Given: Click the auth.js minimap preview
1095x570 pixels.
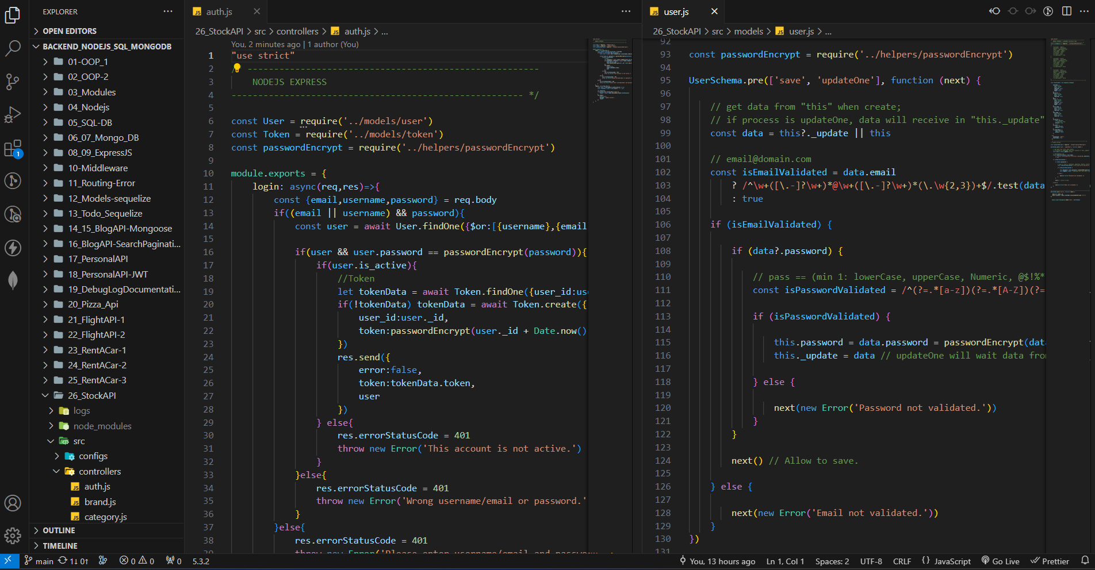Looking at the screenshot, I should (x=612, y=69).
